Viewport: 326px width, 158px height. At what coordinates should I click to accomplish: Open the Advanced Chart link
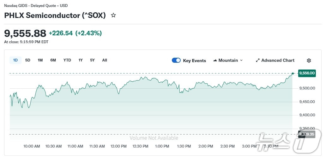pyautogui.click(x=278, y=60)
